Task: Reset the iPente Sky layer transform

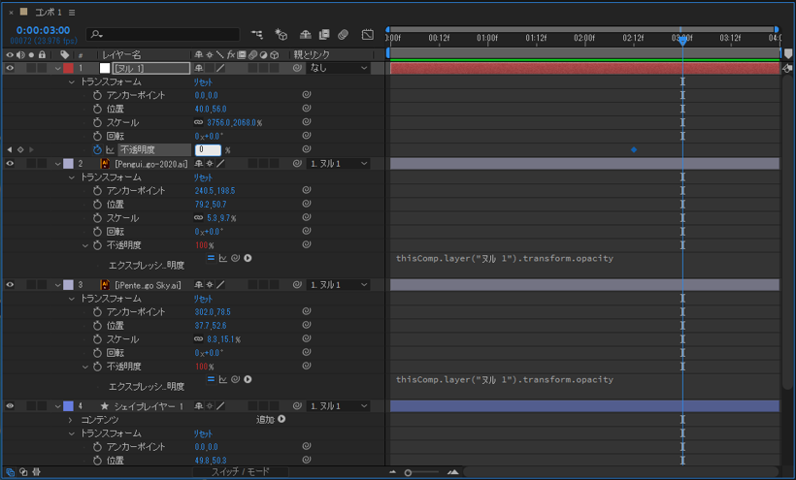Action: [203, 299]
